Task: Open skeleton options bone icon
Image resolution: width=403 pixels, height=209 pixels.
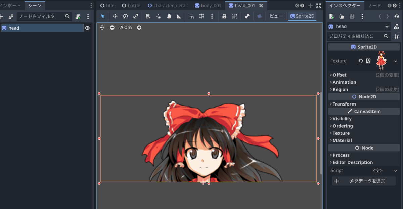Action: click(x=247, y=16)
